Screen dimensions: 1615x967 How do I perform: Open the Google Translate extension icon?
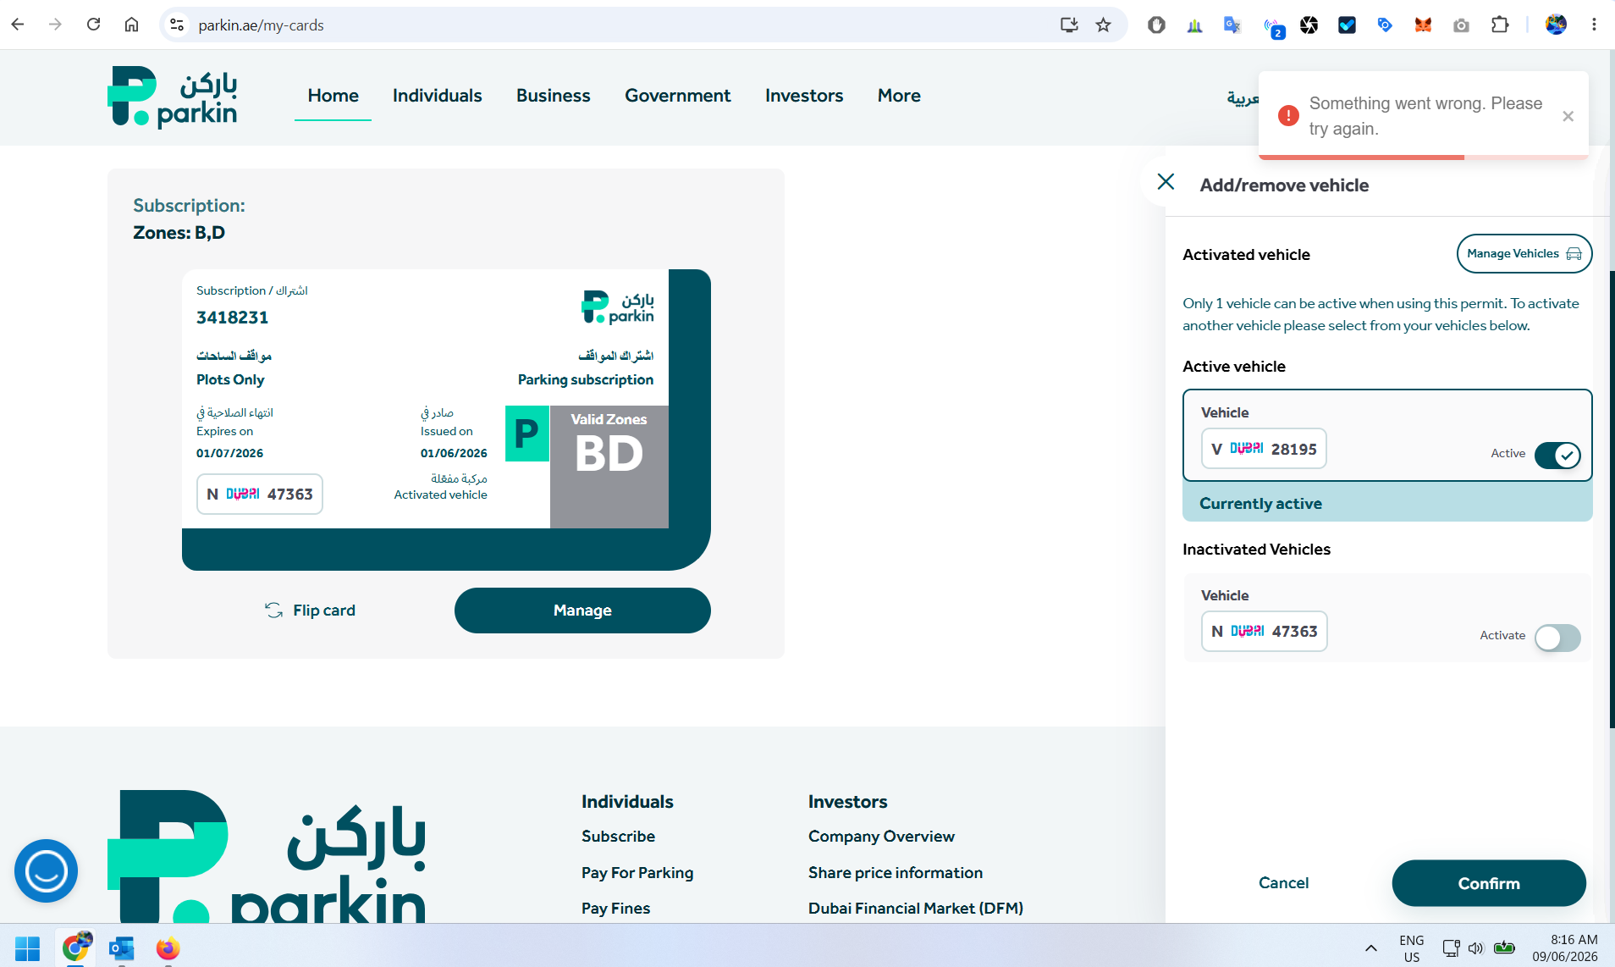1232,25
